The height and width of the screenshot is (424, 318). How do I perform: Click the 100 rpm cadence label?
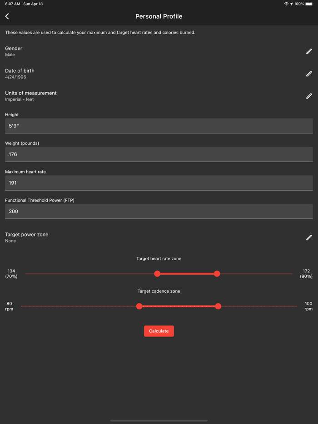308,306
